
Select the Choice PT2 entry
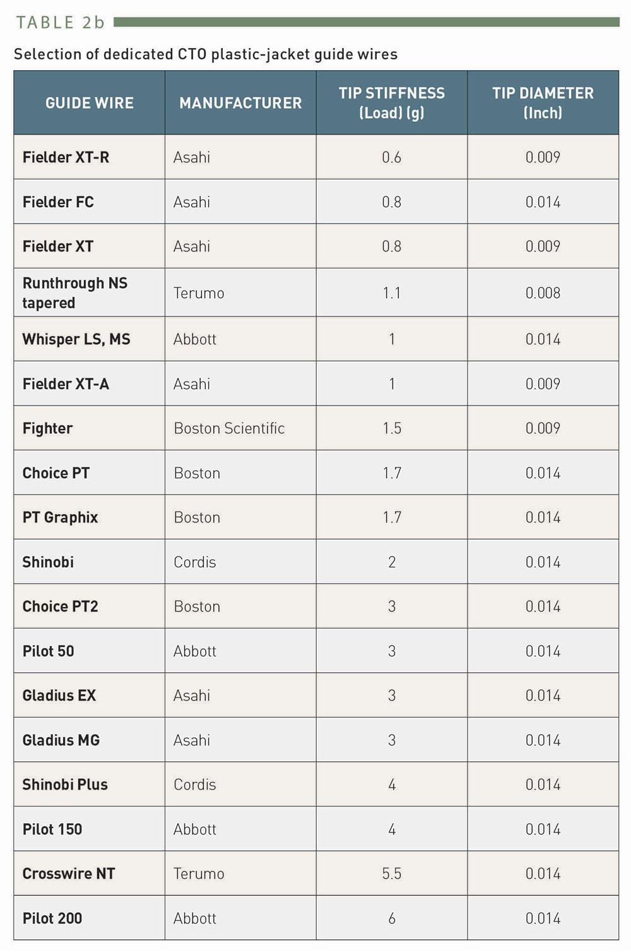60,606
